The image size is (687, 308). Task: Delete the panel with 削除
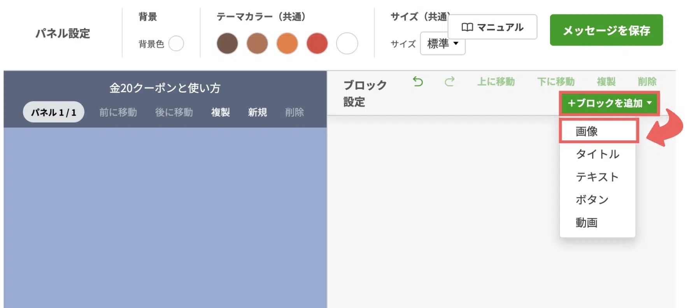[294, 112]
